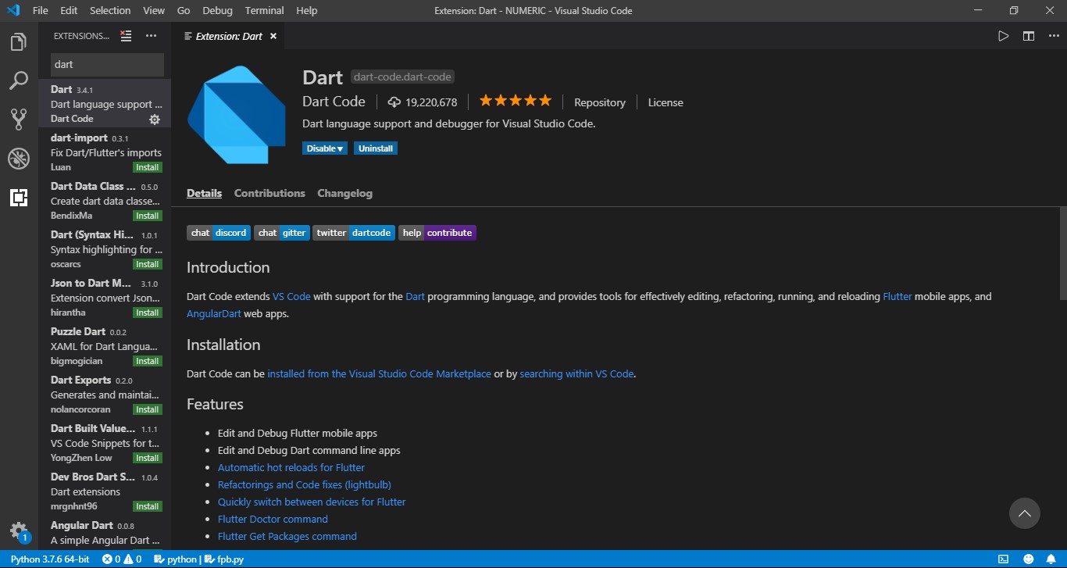Open the Explorer view in activity bar
Image resolution: width=1067 pixels, height=568 pixels.
point(19,42)
